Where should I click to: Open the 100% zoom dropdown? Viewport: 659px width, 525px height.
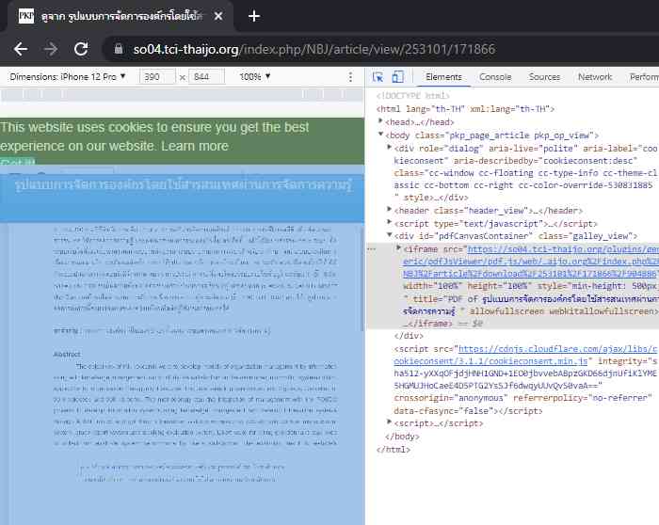[253, 77]
